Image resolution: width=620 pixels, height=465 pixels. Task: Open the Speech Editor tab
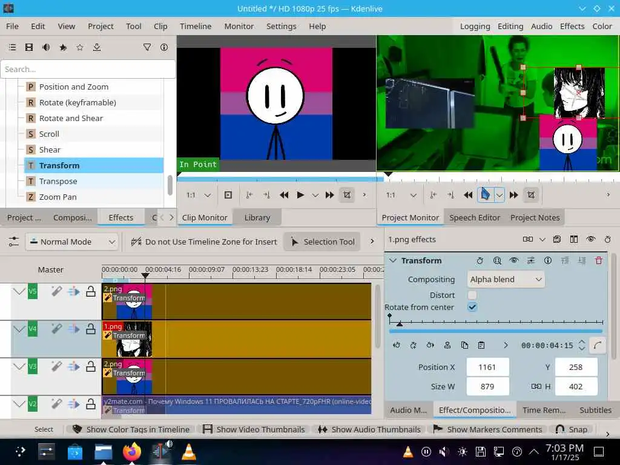pyautogui.click(x=475, y=217)
